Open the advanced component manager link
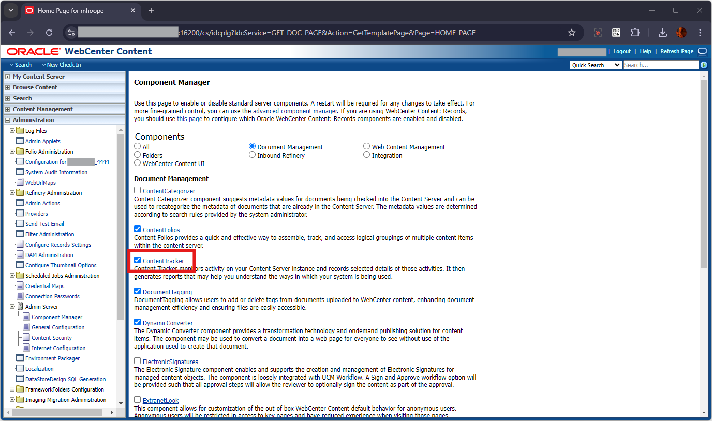The height and width of the screenshot is (421, 712). [295, 111]
